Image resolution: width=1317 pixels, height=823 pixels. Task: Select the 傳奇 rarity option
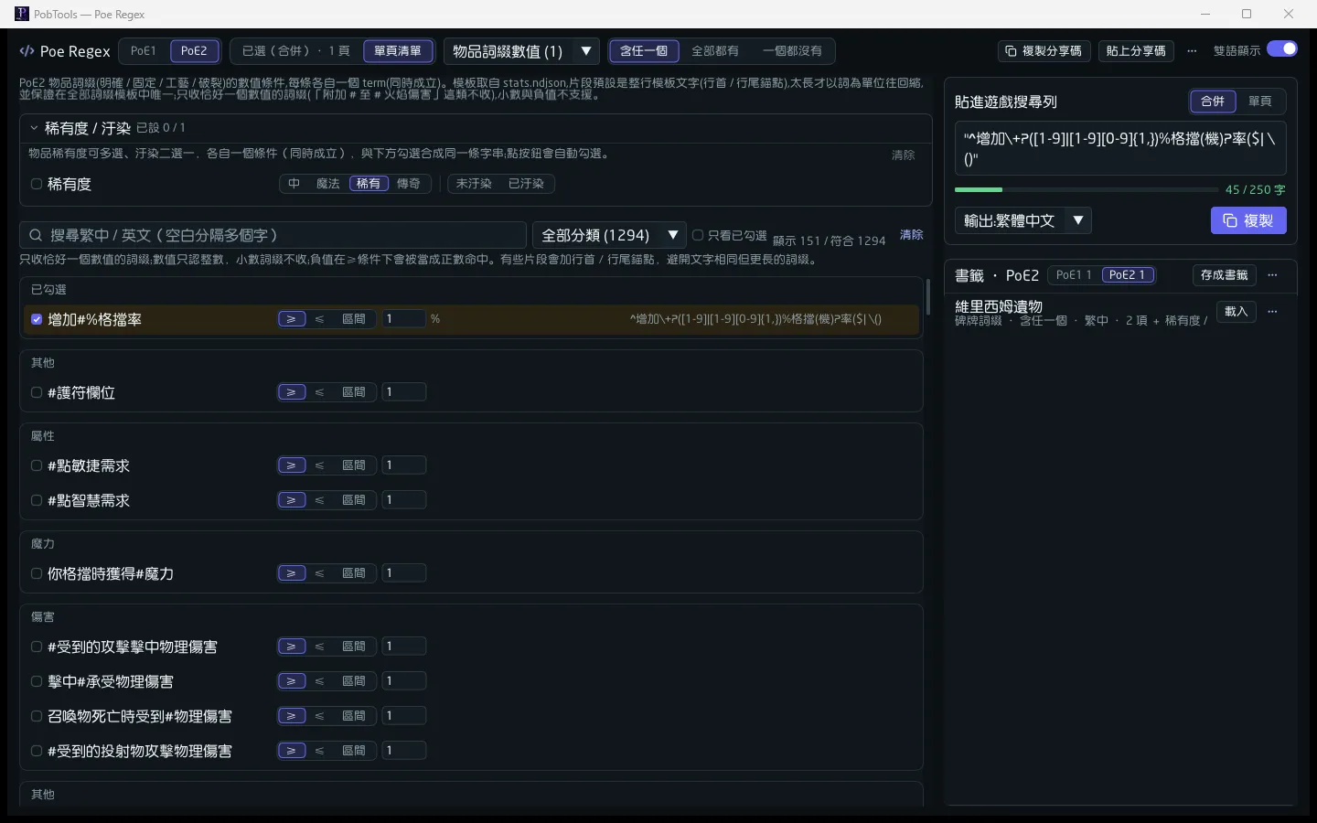(409, 184)
